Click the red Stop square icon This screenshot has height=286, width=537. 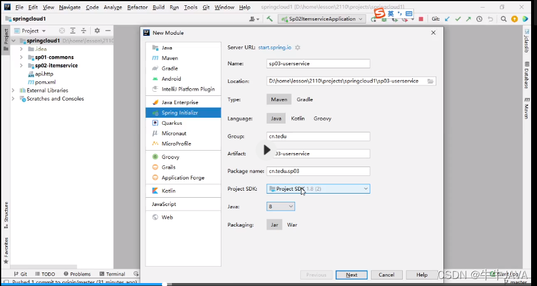click(421, 19)
